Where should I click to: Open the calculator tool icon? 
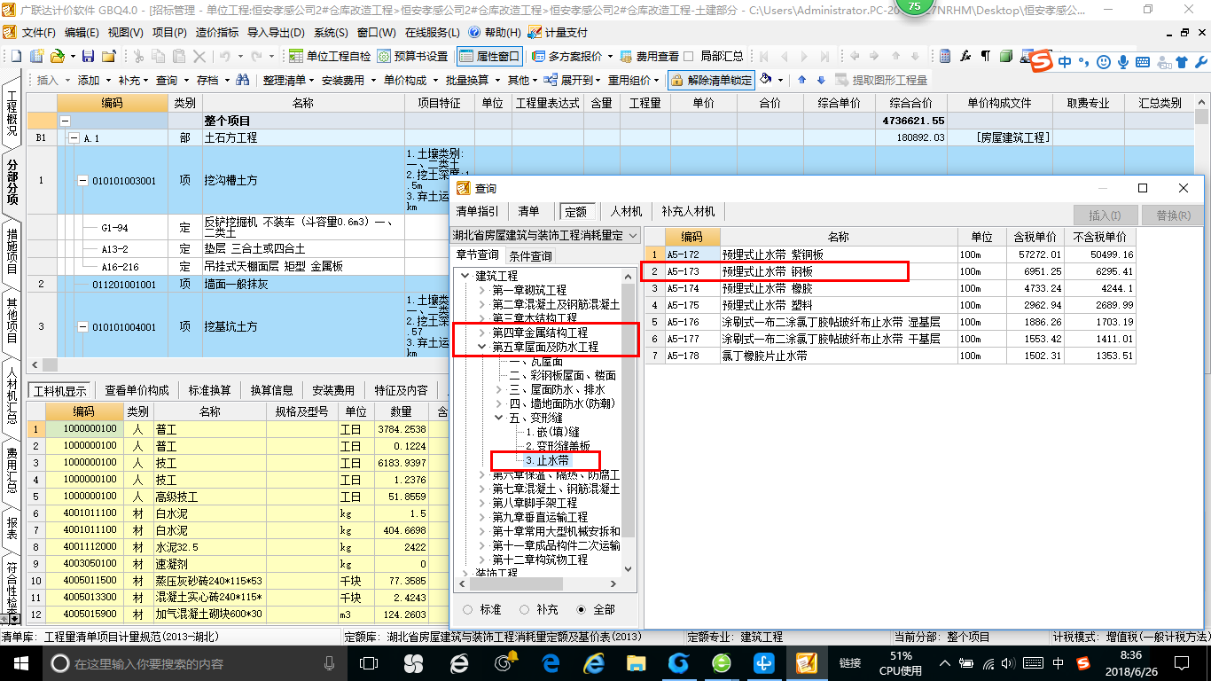pos(945,56)
